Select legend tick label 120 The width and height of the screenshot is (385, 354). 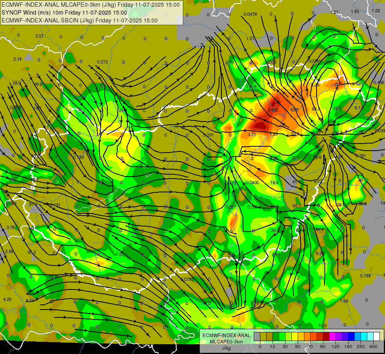click(x=335, y=347)
